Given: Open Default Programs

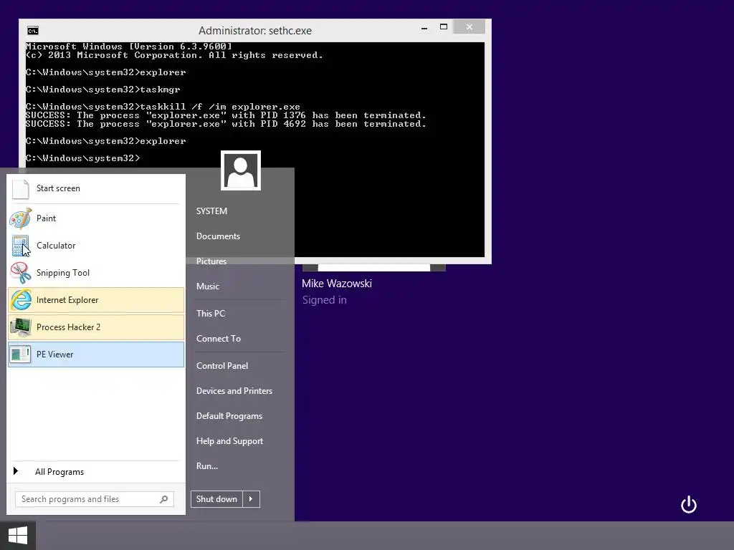Looking at the screenshot, I should tap(229, 416).
